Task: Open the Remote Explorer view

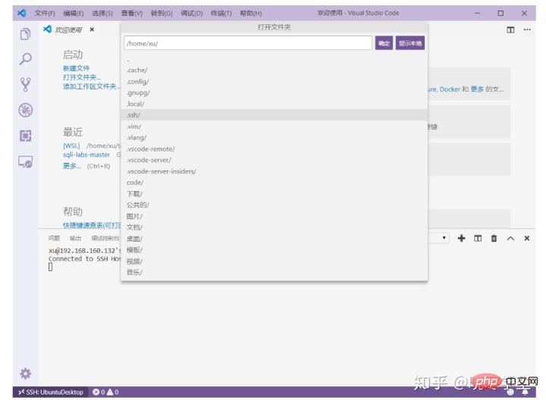Action: (25, 162)
